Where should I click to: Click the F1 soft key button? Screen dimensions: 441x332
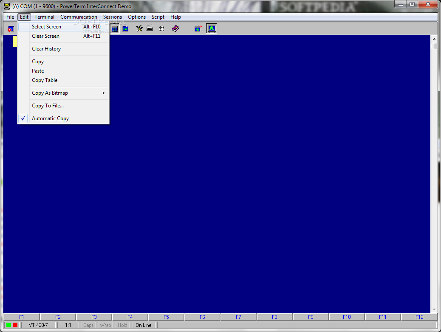22,317
